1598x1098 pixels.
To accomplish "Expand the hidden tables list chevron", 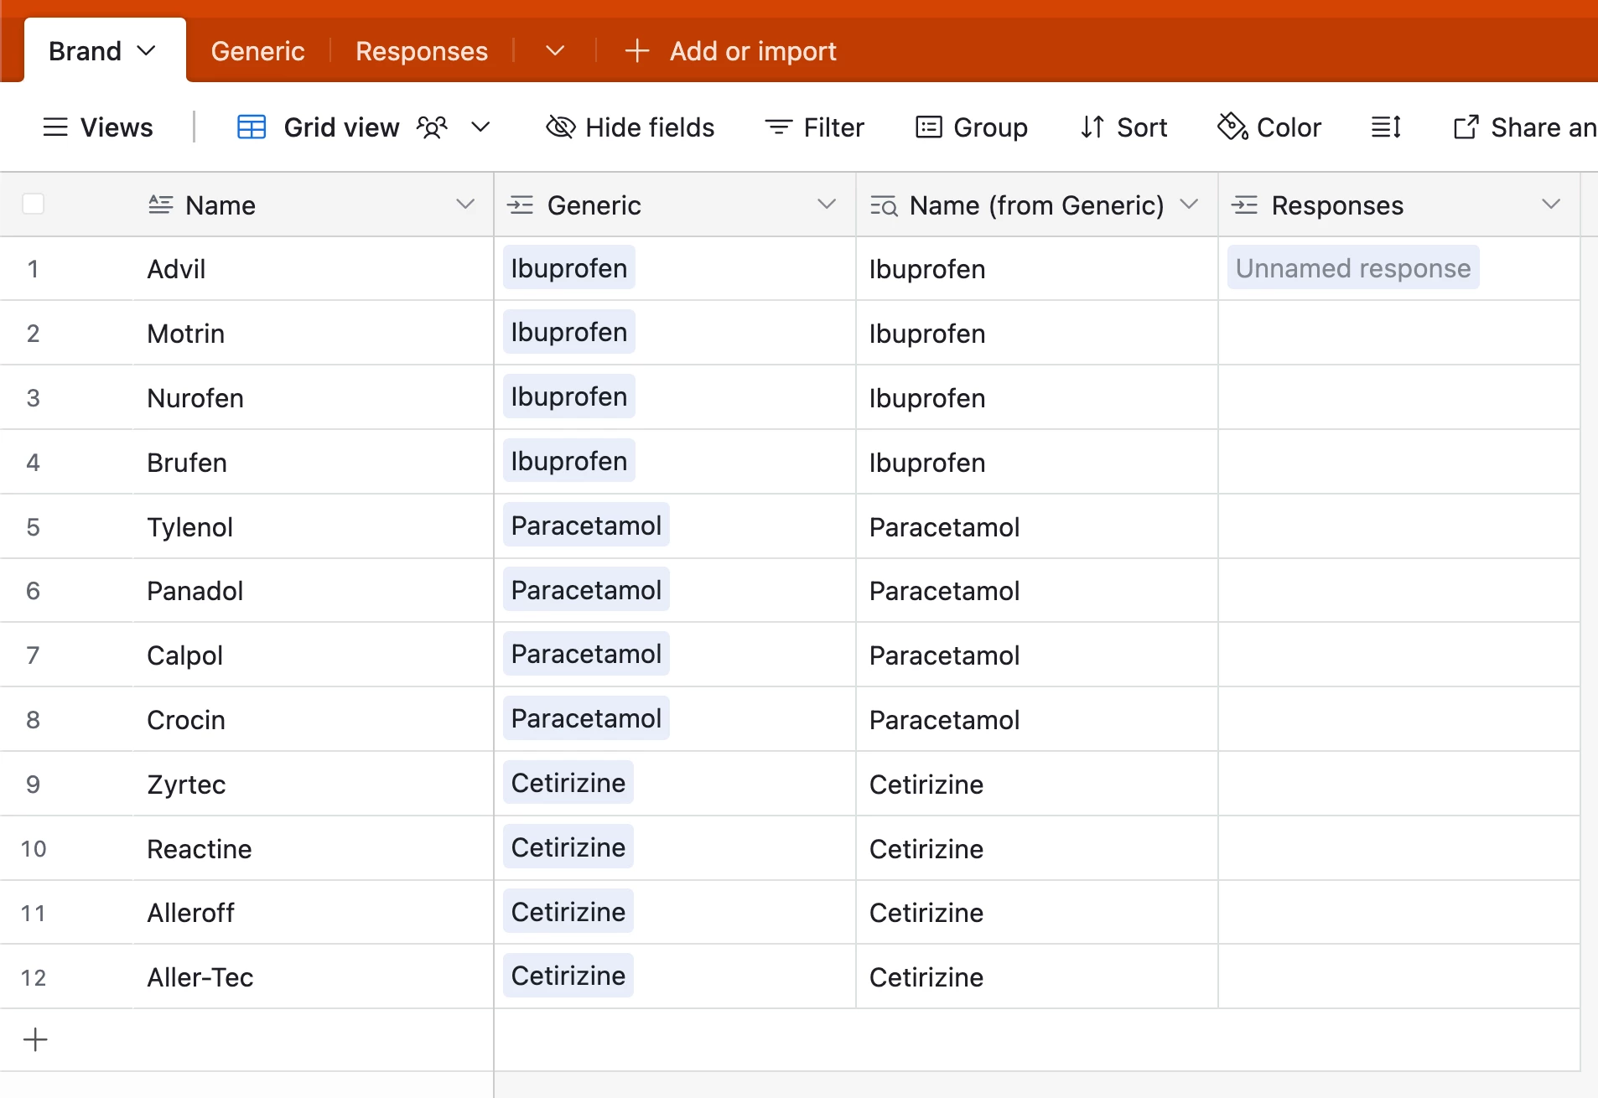I will (555, 51).
